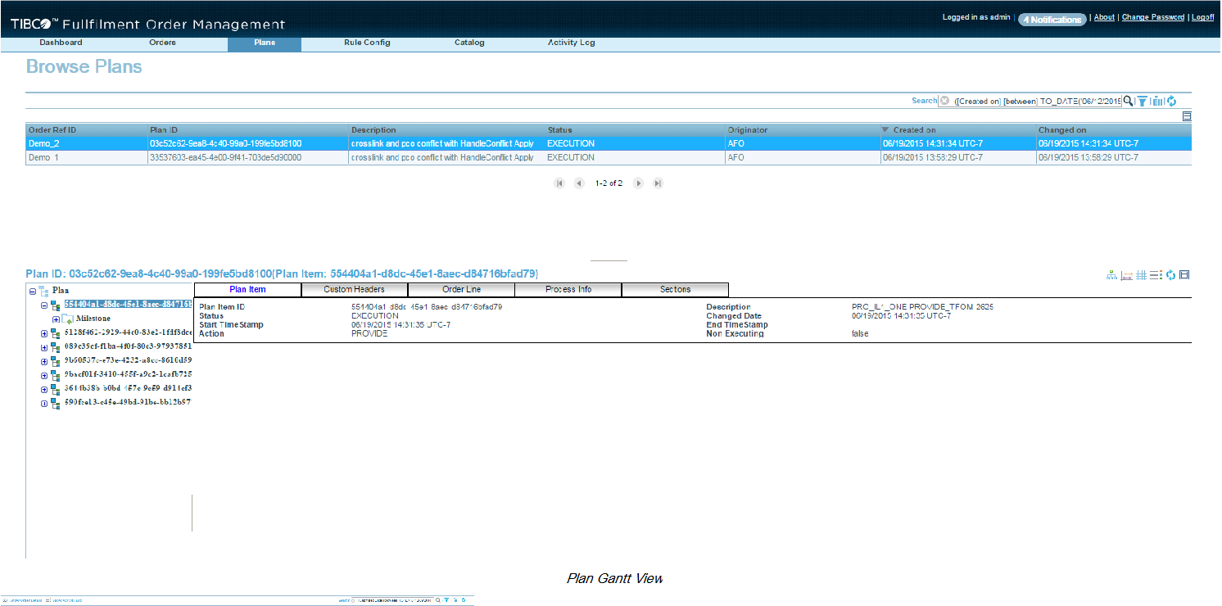This screenshot has height=606, width=1222.
Task: Switch to the Sections tab
Action: [675, 290]
